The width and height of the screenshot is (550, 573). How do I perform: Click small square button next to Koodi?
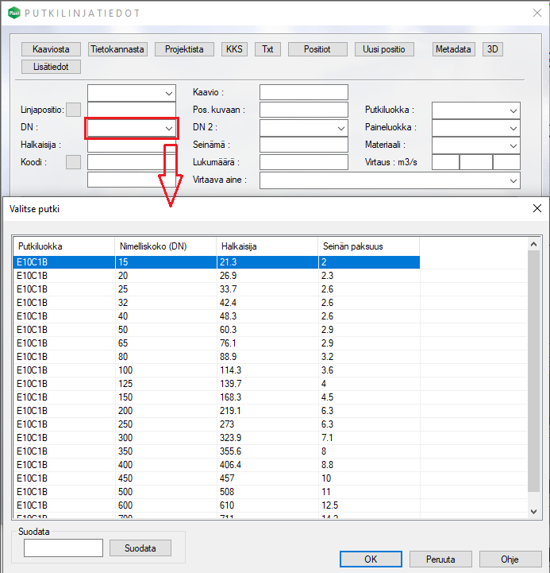pos(73,162)
